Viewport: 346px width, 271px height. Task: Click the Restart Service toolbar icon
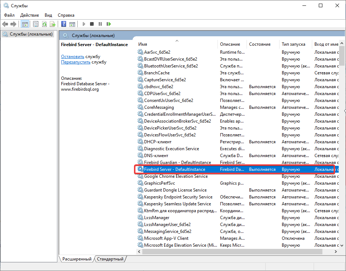click(x=109, y=24)
